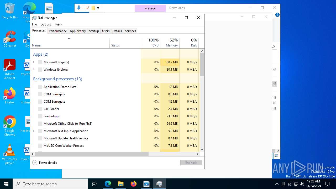Open the Firefox desktop shortcut
This screenshot has height=189, width=336.
click(10, 96)
